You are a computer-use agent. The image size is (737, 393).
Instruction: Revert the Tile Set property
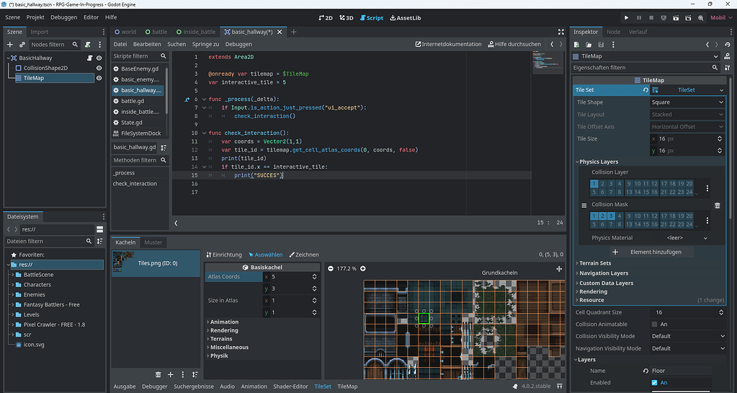(646, 90)
